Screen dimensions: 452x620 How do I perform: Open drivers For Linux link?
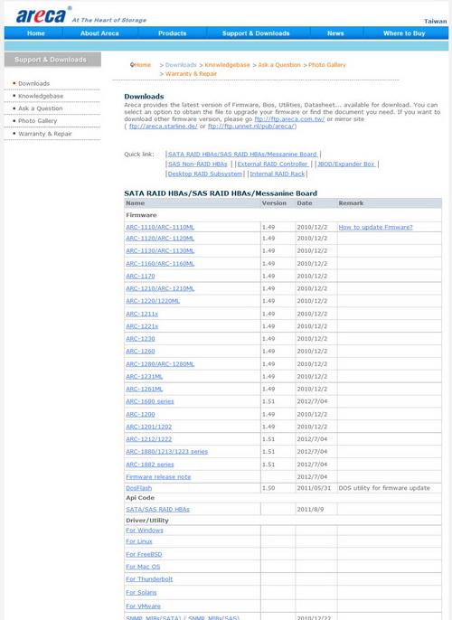click(x=139, y=541)
